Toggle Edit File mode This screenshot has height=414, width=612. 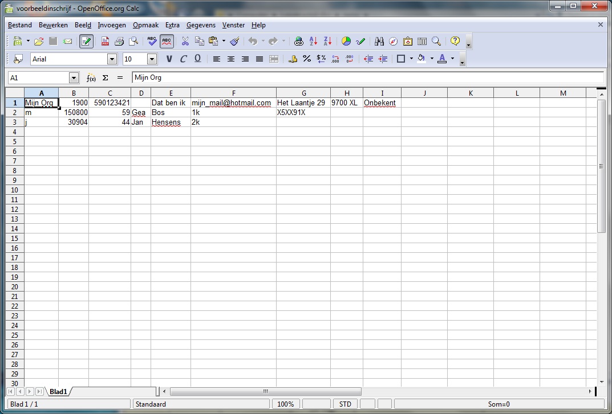pos(87,42)
